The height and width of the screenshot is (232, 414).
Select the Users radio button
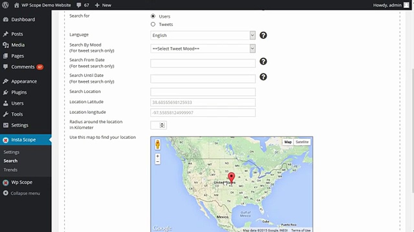click(x=153, y=16)
